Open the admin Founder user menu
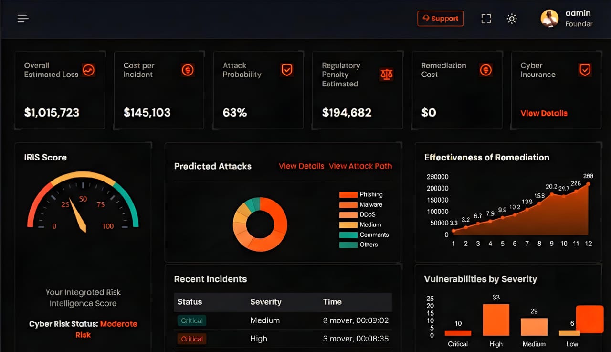The image size is (611, 352). tap(579, 19)
